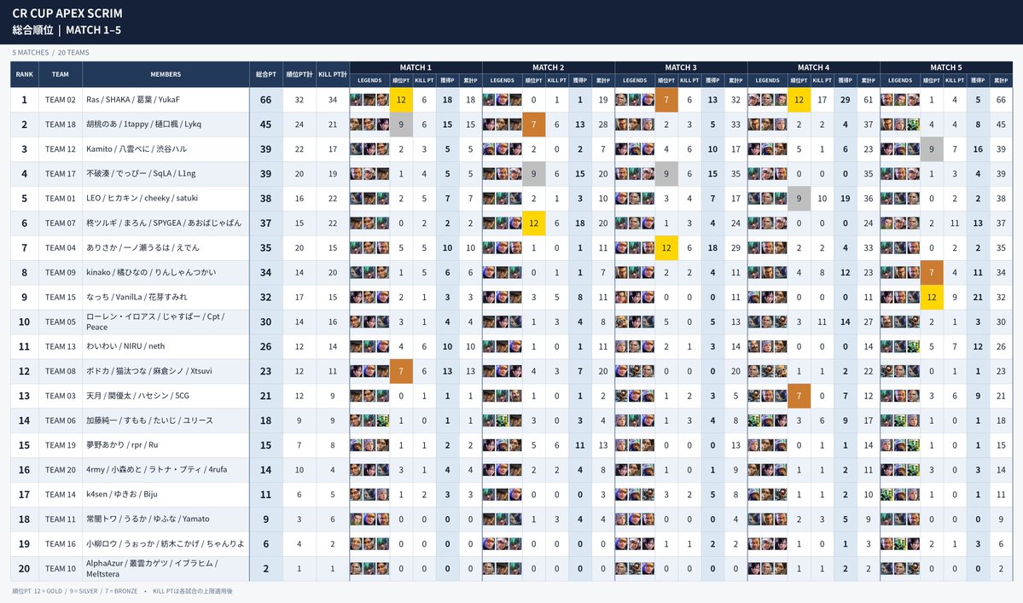Click the 5 MATCHES / 20 TEAMS caption
Viewport: 1023px width, 603px height.
pyautogui.click(x=50, y=52)
